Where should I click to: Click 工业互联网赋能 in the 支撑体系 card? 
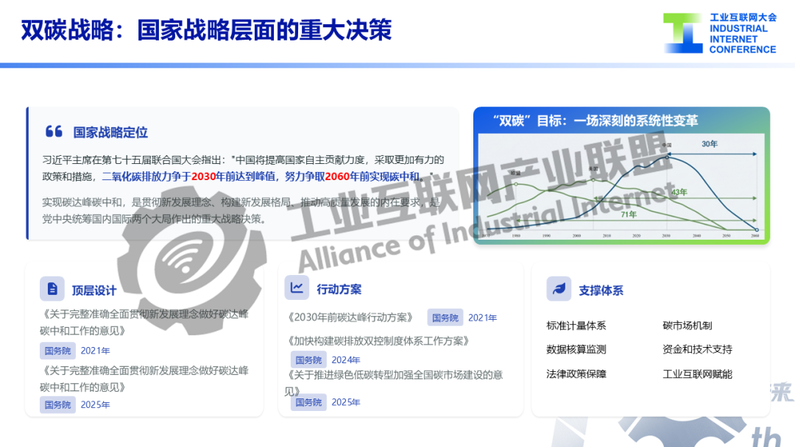[x=698, y=374]
